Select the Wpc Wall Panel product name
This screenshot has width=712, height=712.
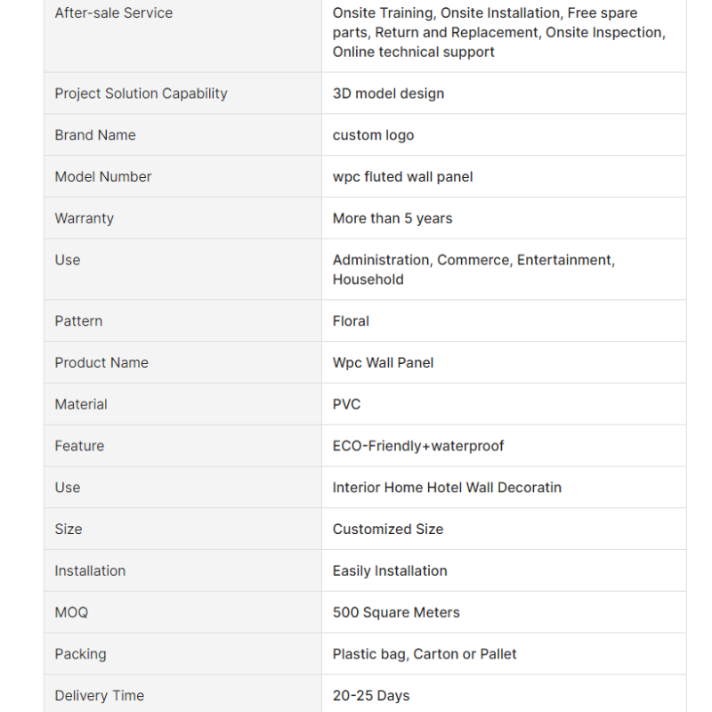coord(383,363)
